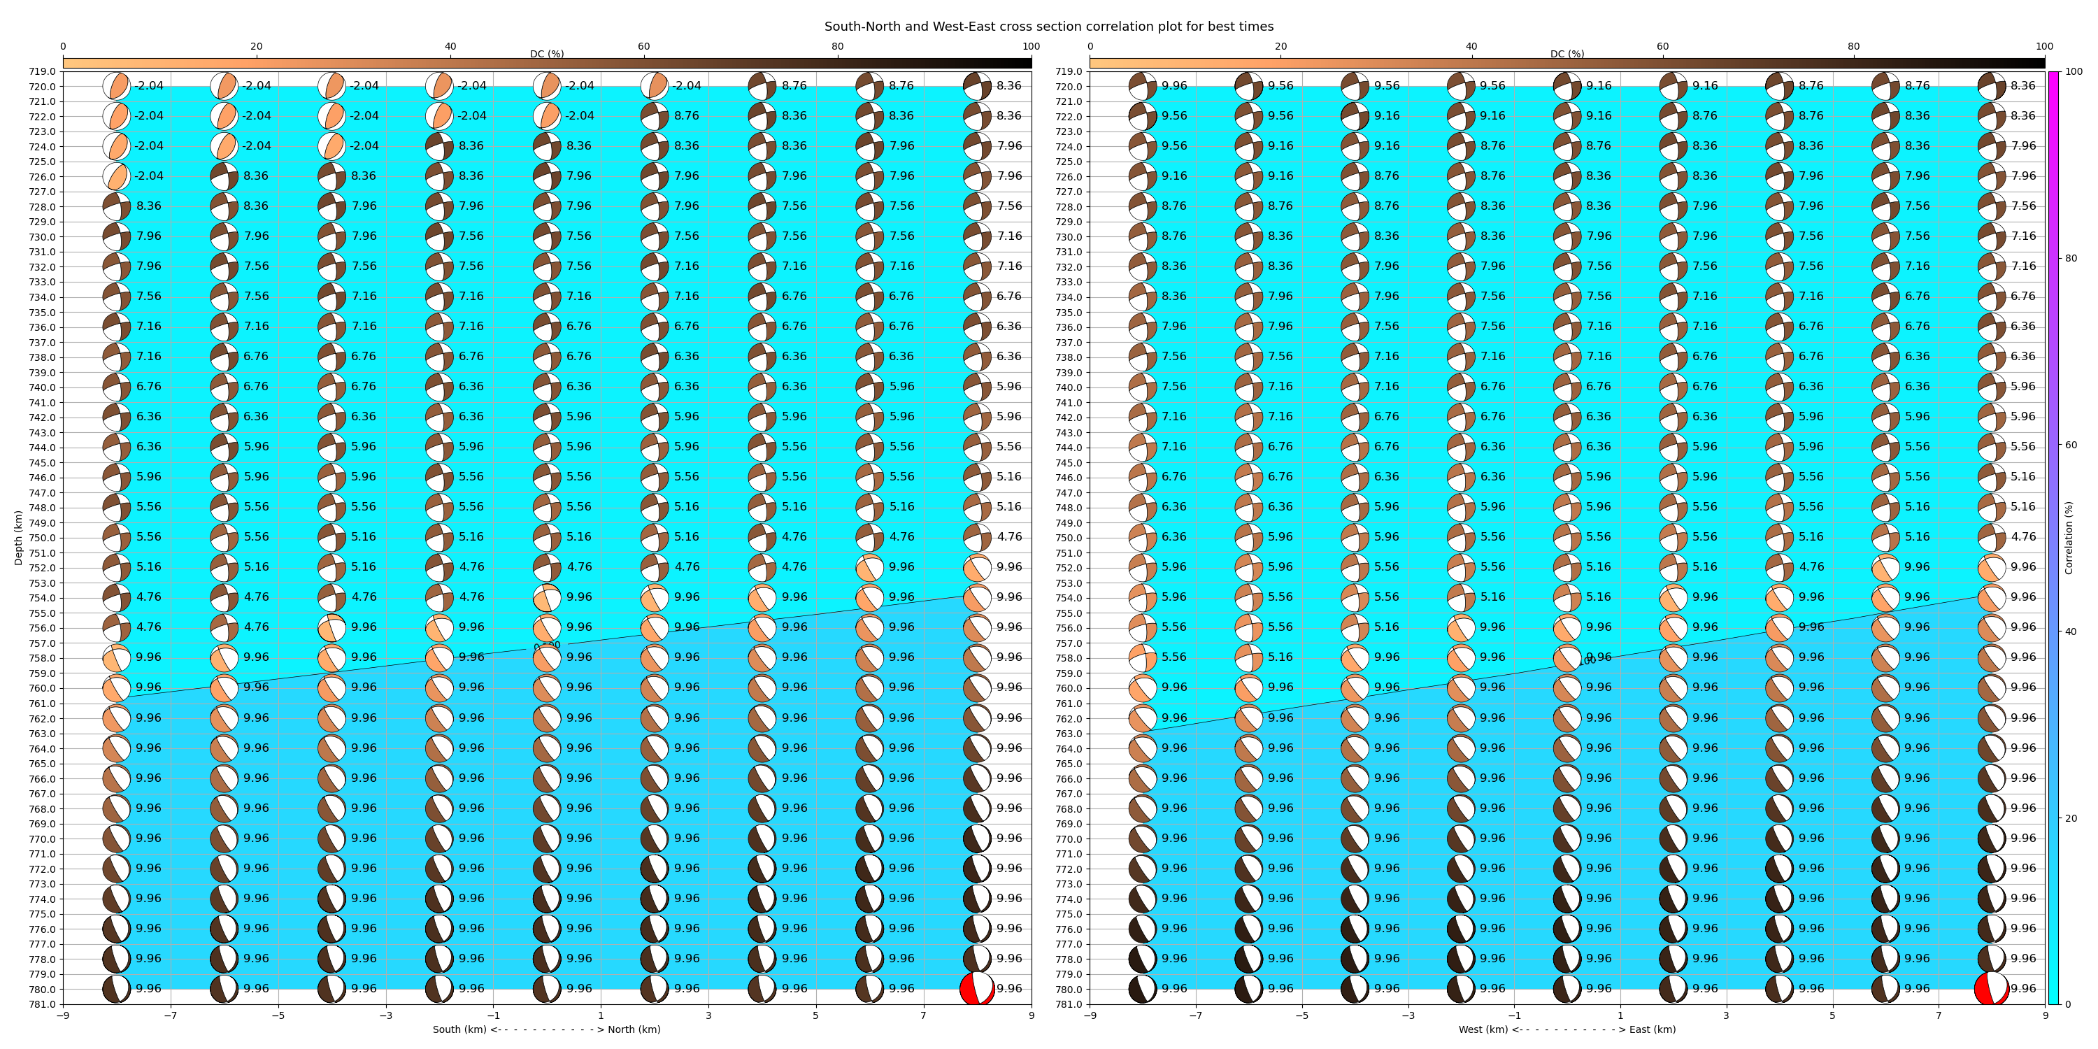Click South-North beachball at depth 752, 6 km
This screenshot has height=1049, width=2098.
[869, 568]
